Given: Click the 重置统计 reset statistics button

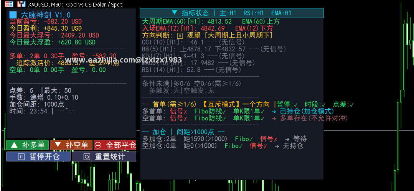Looking at the screenshot, I should coord(104,156).
